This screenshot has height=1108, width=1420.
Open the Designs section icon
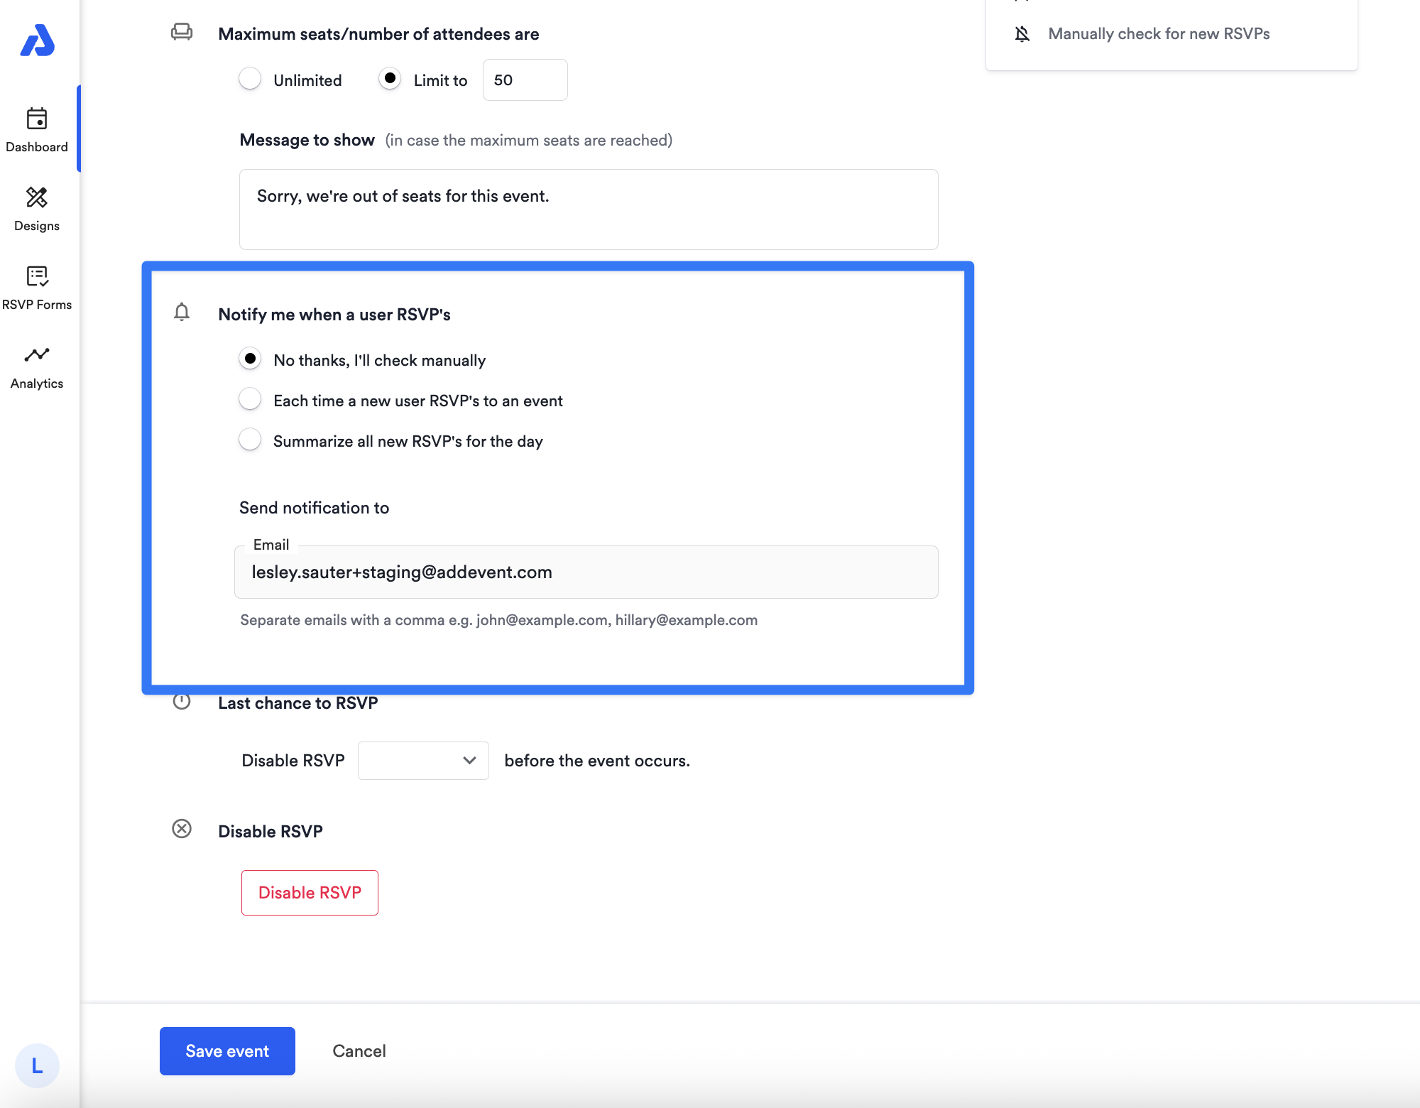click(37, 197)
